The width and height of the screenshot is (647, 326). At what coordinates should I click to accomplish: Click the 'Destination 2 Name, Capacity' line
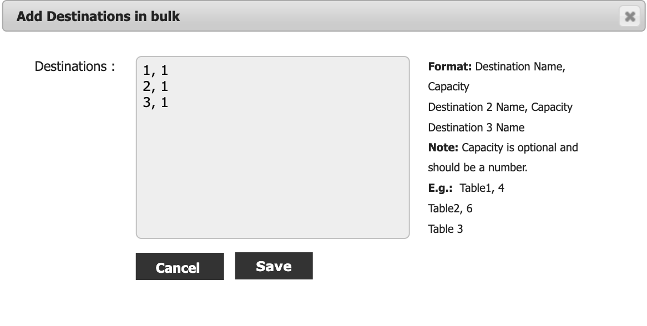500,107
